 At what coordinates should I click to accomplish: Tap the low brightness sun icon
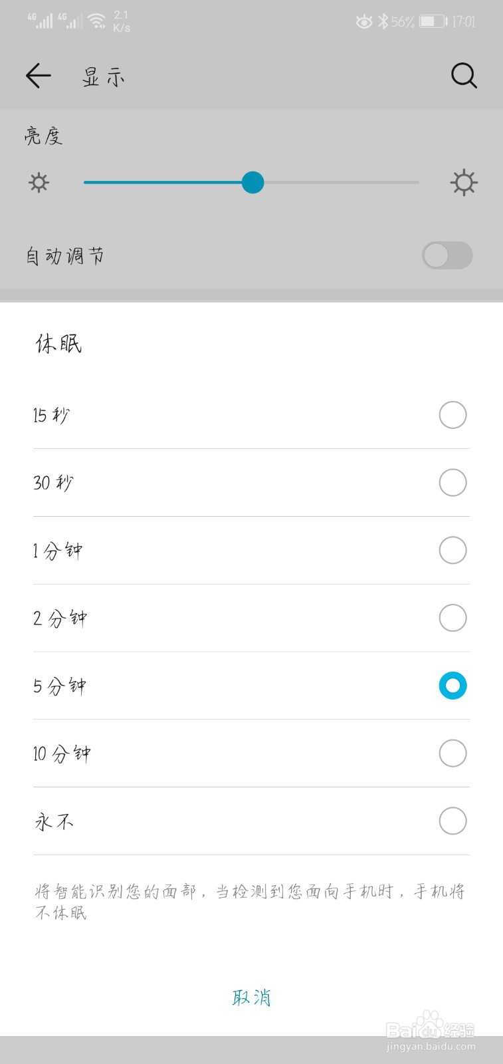(39, 182)
